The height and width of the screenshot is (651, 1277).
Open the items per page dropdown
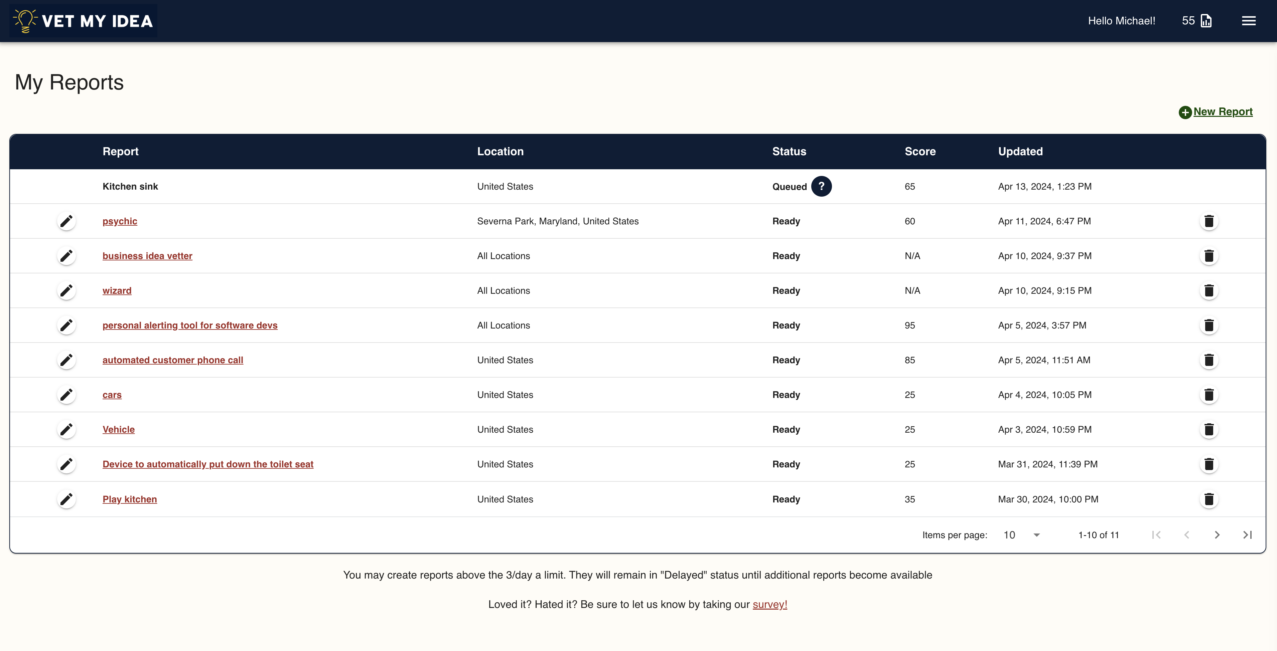(x=1021, y=535)
